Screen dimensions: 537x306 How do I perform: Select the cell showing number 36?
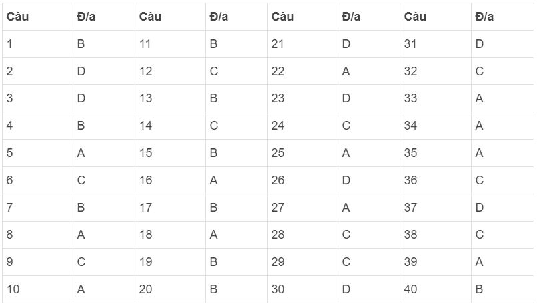pos(410,180)
